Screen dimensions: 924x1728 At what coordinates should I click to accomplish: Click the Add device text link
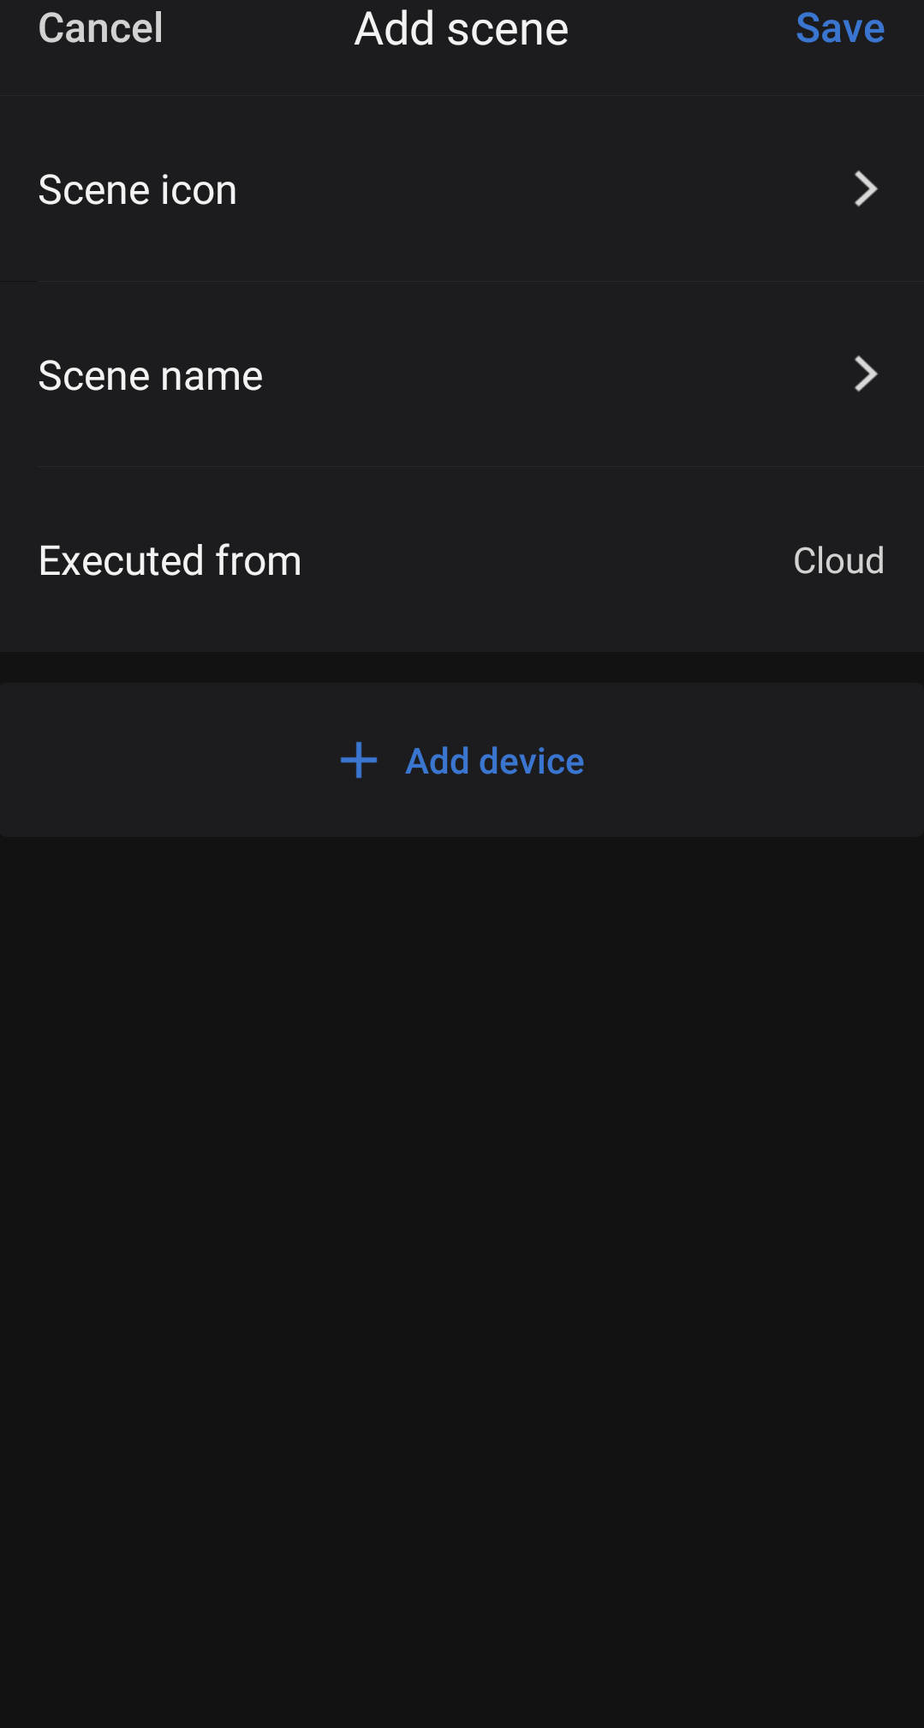point(494,761)
